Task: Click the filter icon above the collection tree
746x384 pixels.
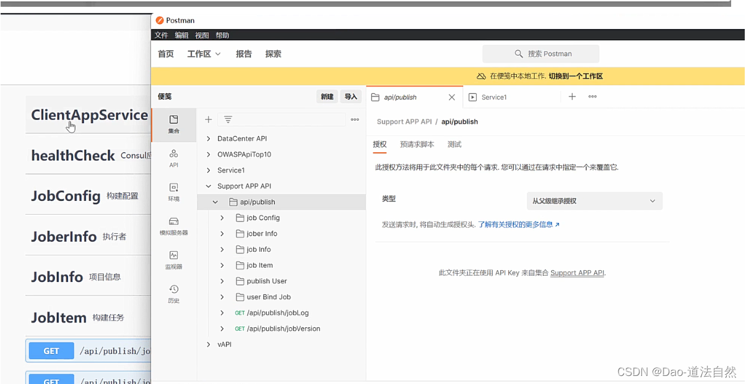Action: click(x=228, y=119)
